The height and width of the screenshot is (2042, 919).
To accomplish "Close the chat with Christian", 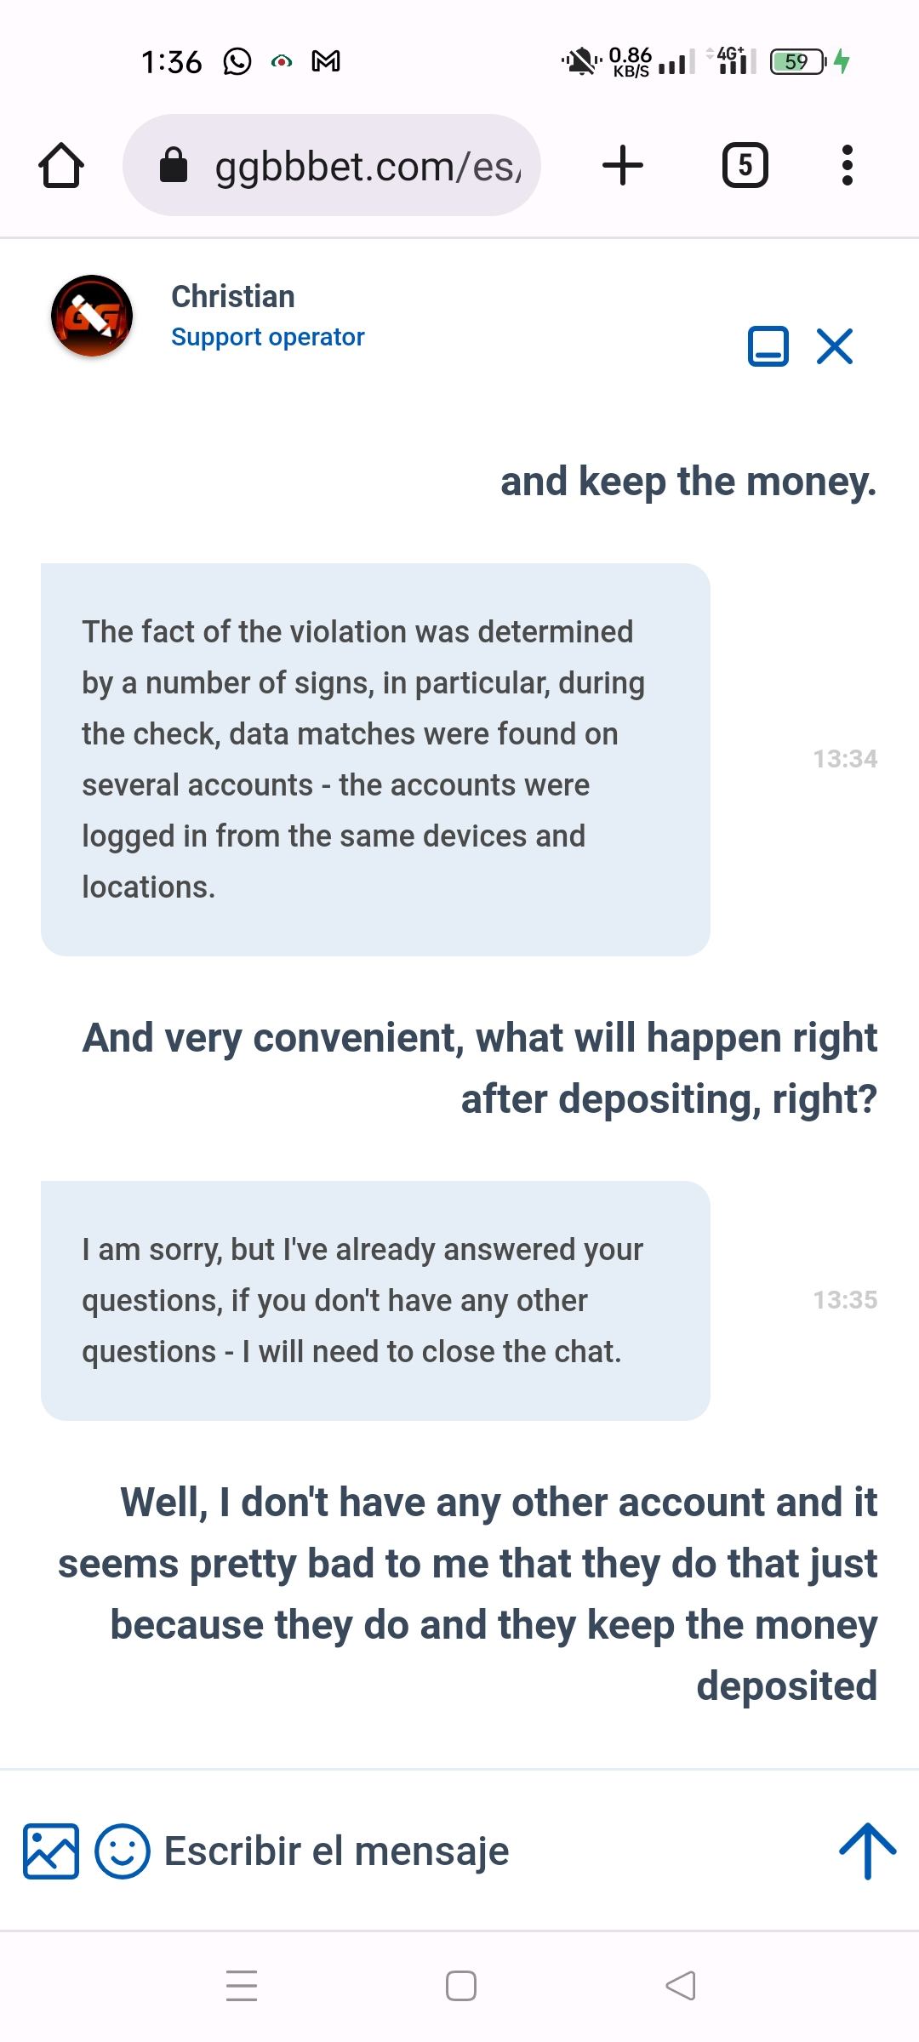I will tap(835, 346).
